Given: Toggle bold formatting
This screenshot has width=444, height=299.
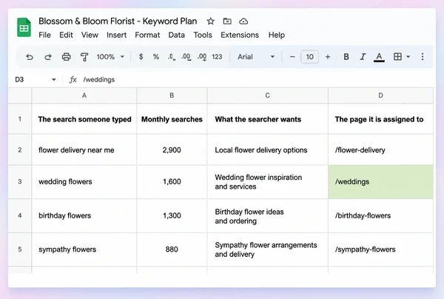Looking at the screenshot, I should point(346,57).
